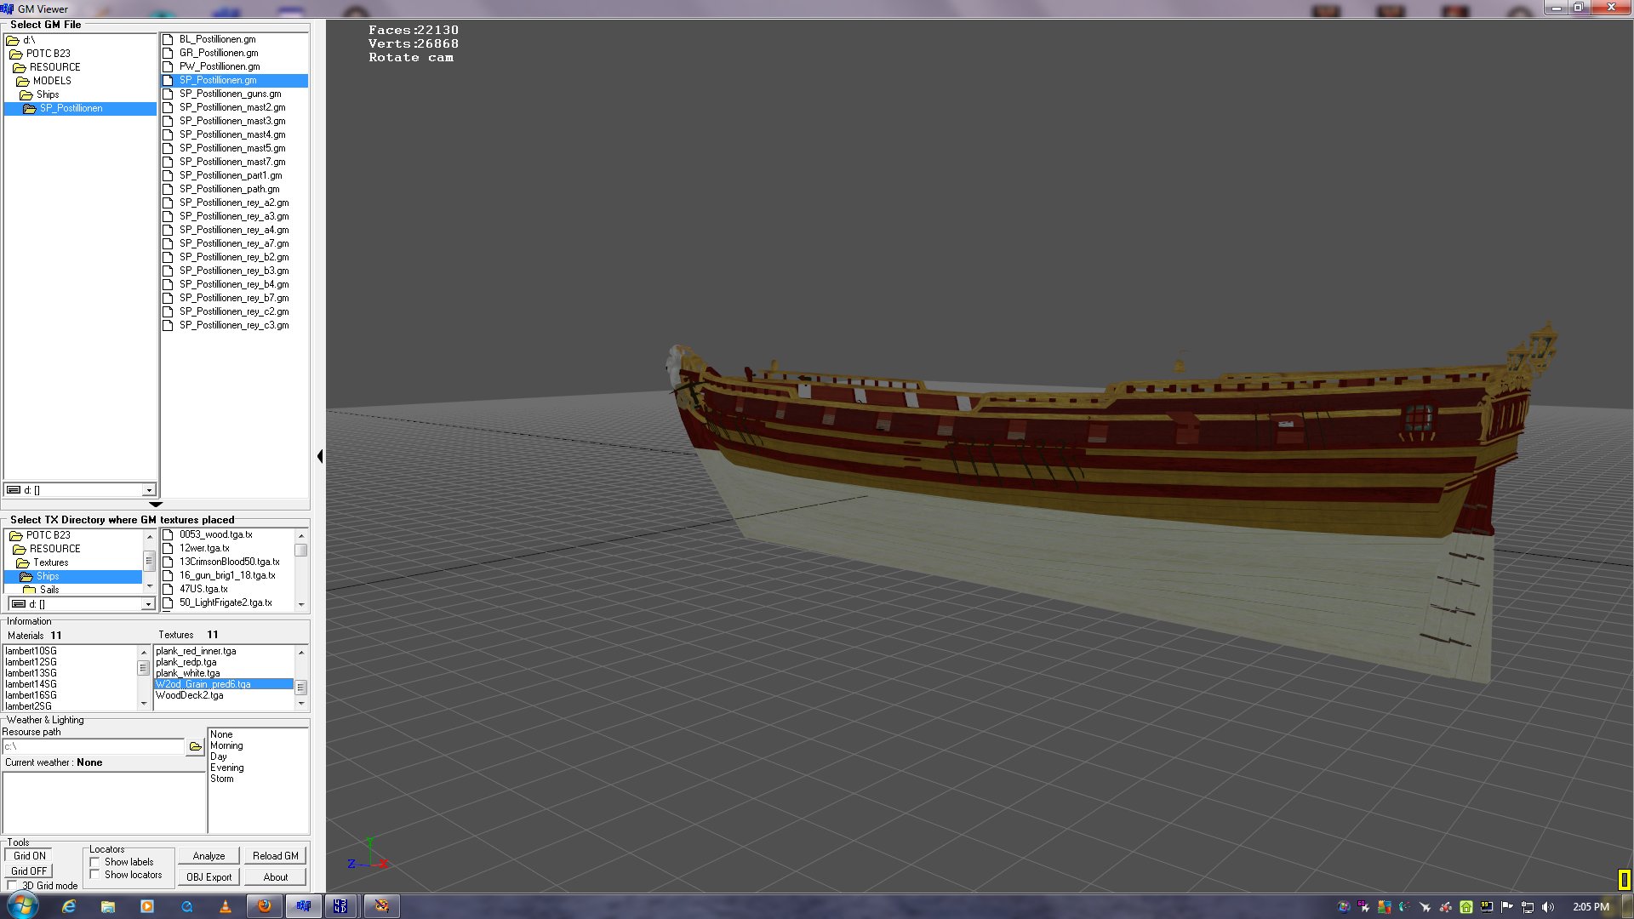Click the file icon beside 0053_wood.tga.tx

pos(168,534)
